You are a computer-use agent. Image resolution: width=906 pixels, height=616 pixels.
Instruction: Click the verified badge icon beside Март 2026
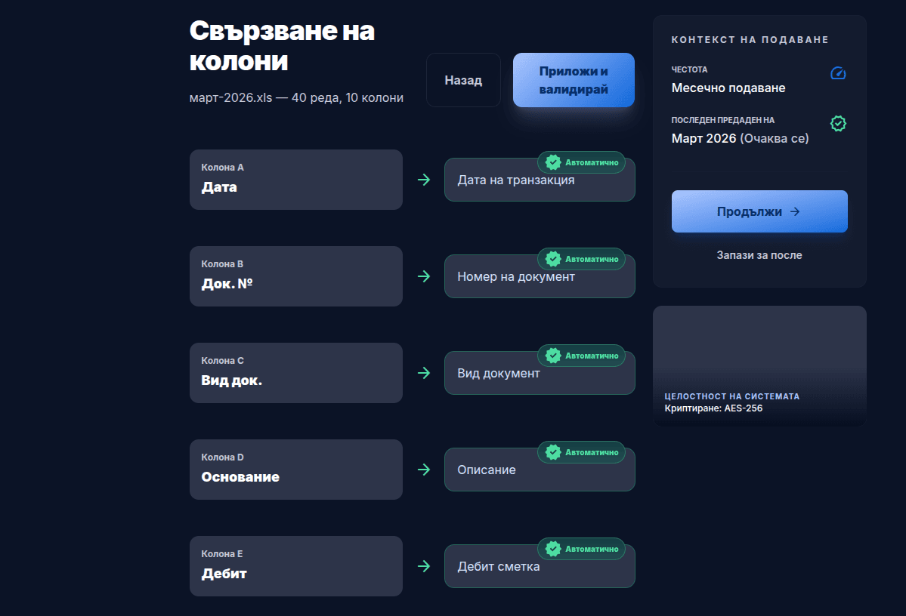click(x=838, y=124)
